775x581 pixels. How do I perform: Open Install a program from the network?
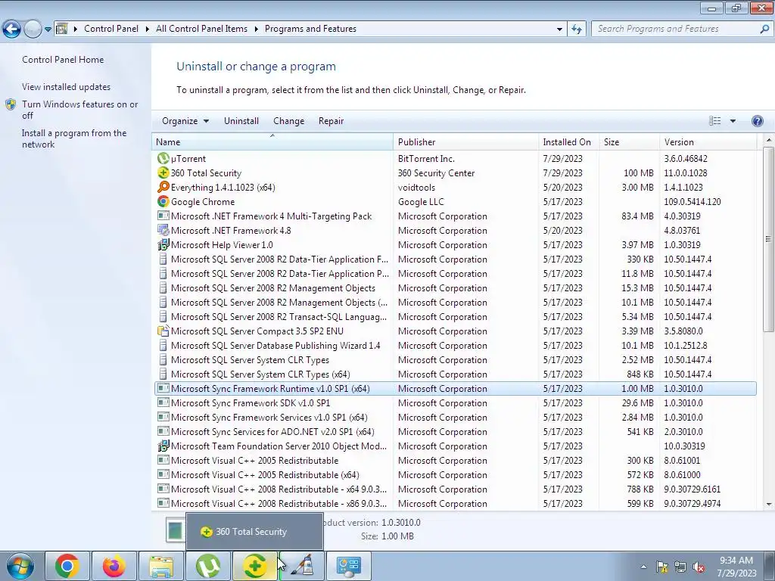[74, 138]
